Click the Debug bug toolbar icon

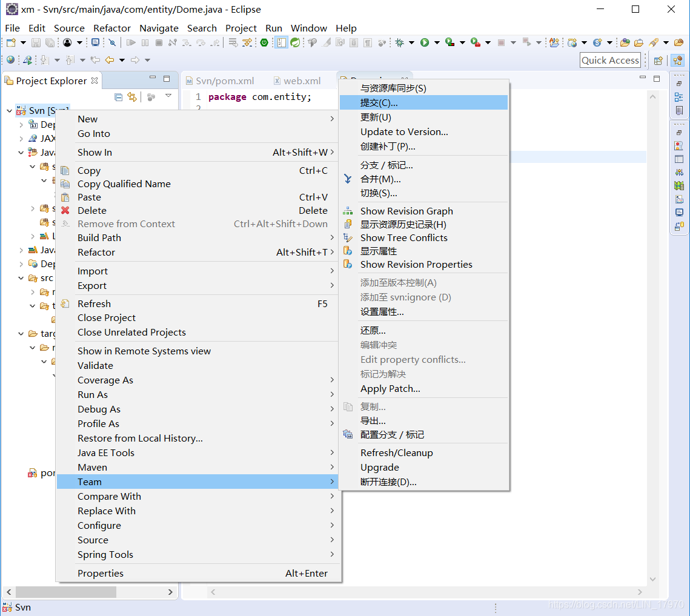400,42
